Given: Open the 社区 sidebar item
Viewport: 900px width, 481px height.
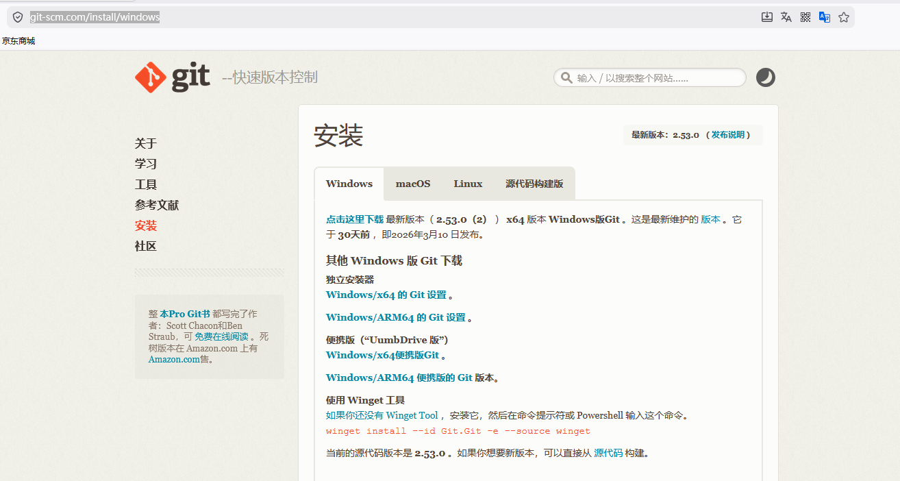Looking at the screenshot, I should [x=146, y=246].
